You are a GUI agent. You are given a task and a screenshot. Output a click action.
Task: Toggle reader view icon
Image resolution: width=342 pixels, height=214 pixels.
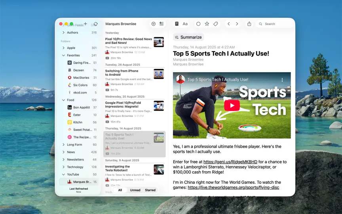[x=177, y=24]
